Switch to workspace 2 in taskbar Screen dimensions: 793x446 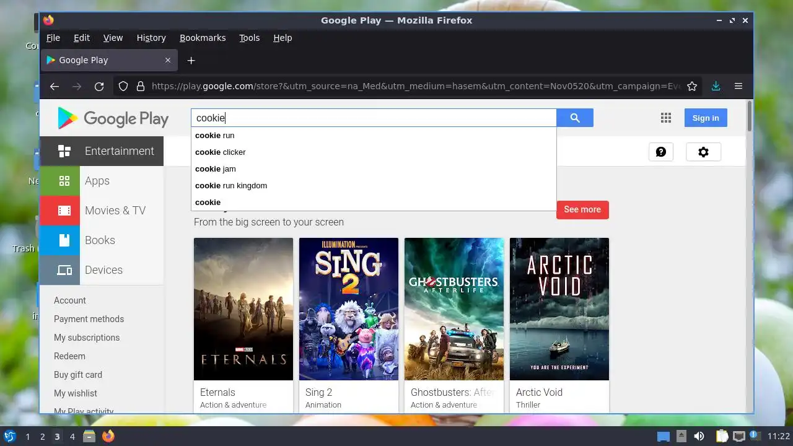[x=42, y=436]
